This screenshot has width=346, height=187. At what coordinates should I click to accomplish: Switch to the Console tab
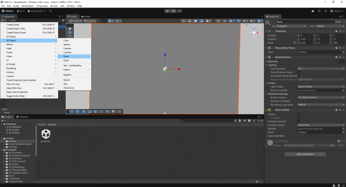tap(22, 117)
